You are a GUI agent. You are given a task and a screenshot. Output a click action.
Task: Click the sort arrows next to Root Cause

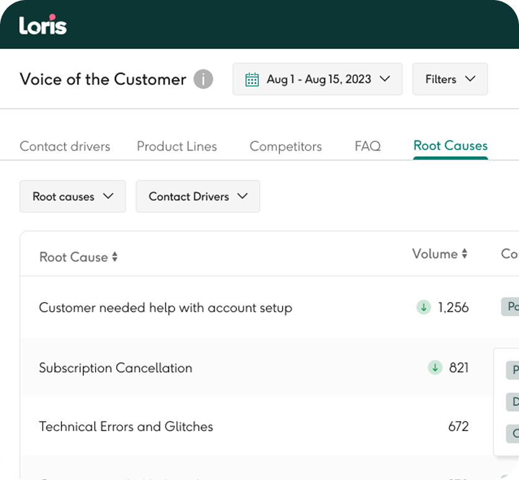pyautogui.click(x=115, y=257)
